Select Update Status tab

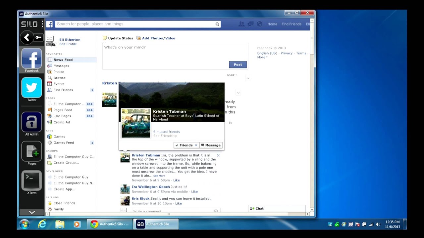click(118, 38)
